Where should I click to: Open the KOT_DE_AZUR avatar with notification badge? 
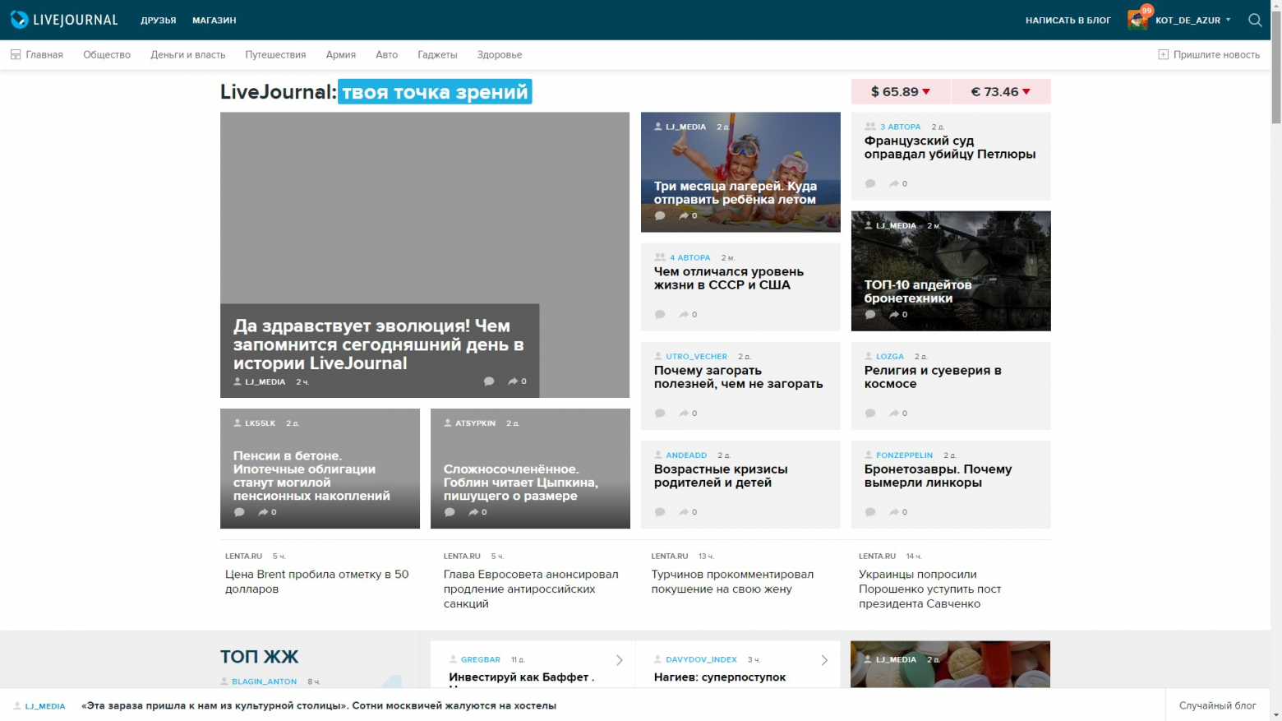[x=1138, y=19]
